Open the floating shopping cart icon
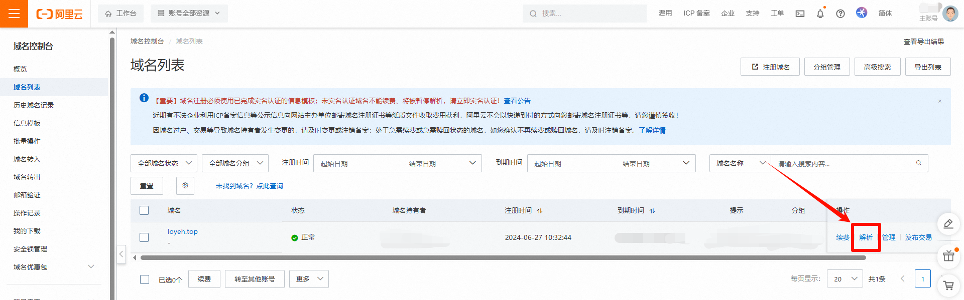Image resolution: width=964 pixels, height=300 pixels. point(948,286)
